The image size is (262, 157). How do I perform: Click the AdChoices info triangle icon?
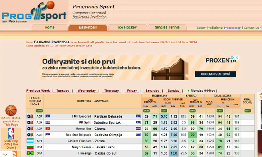tap(233, 57)
